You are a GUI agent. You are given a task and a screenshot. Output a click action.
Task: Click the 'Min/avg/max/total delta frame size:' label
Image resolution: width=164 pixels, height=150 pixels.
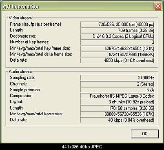click(41, 54)
